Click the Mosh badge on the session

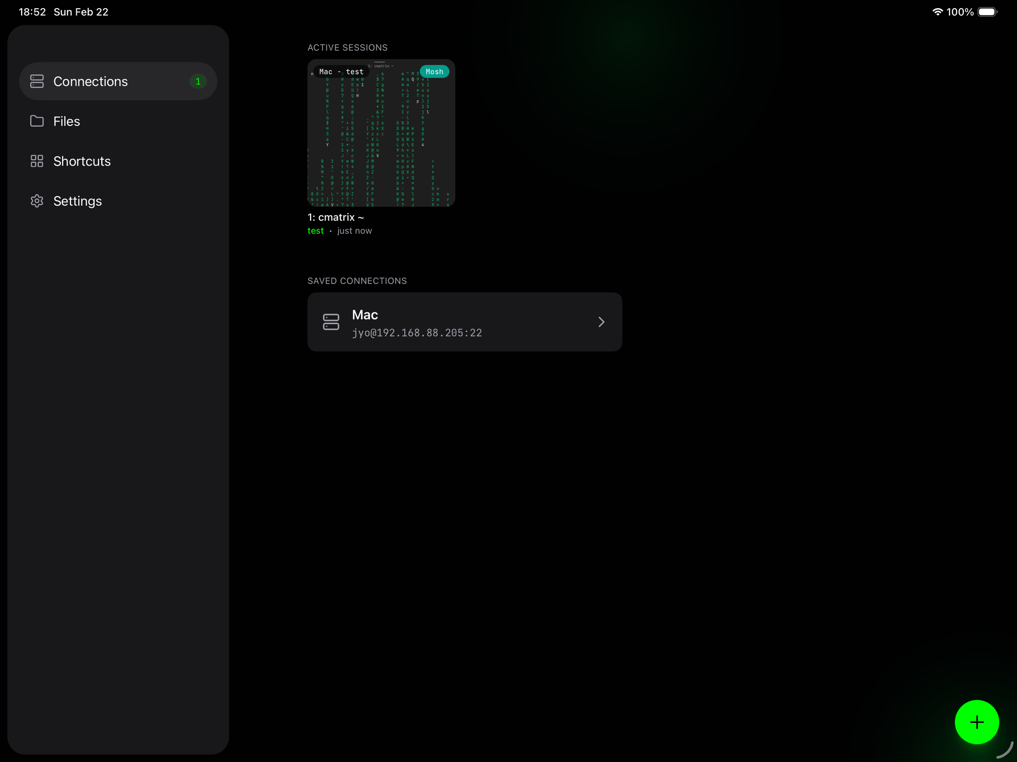click(434, 72)
